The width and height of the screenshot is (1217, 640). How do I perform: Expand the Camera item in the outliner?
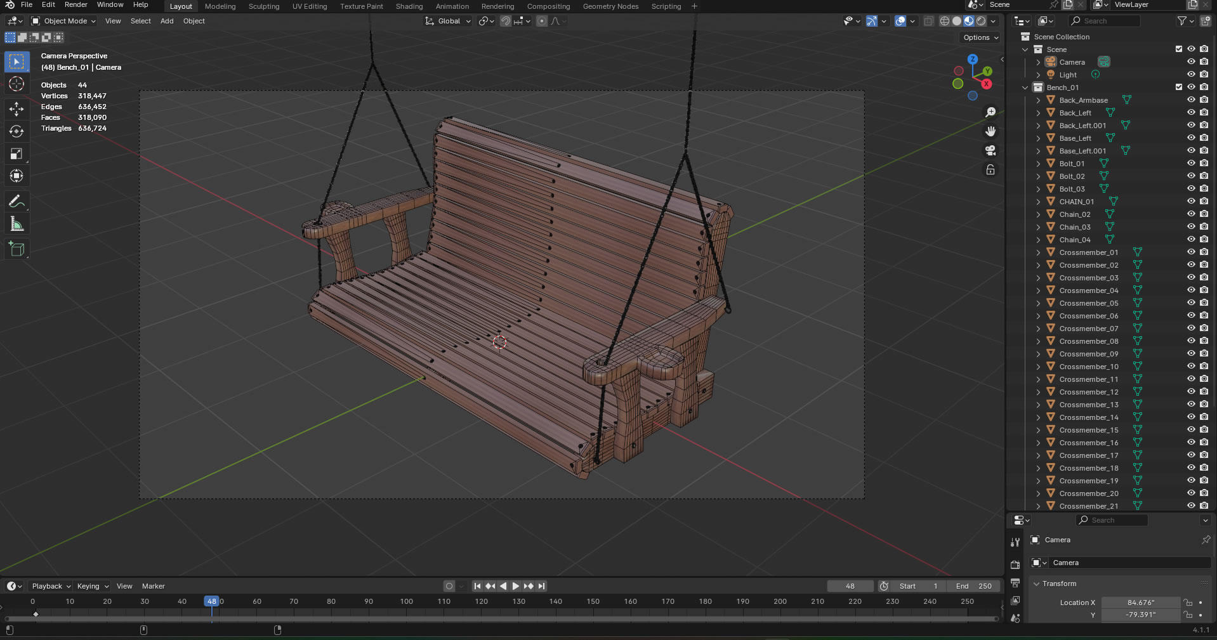[x=1038, y=62]
